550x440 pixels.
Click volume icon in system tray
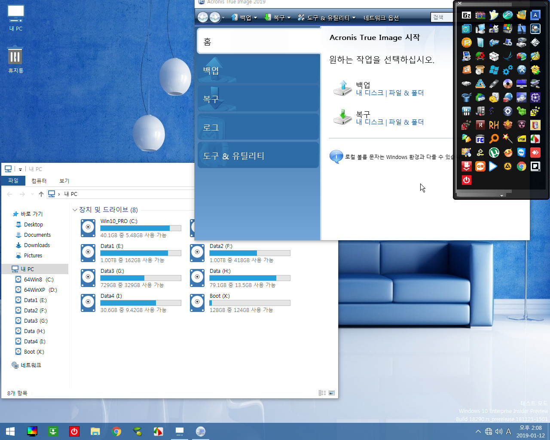499,431
